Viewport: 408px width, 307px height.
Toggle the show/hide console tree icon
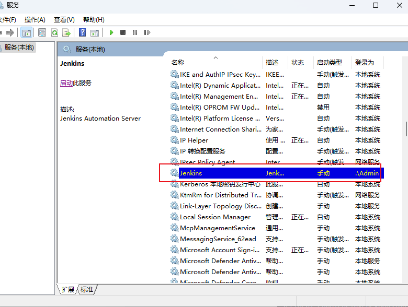coord(27,33)
